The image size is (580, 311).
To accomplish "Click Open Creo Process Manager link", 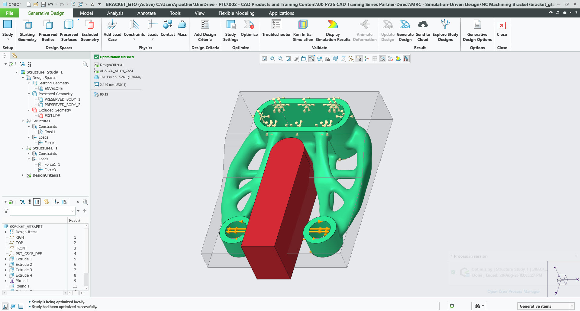I will [513, 291].
